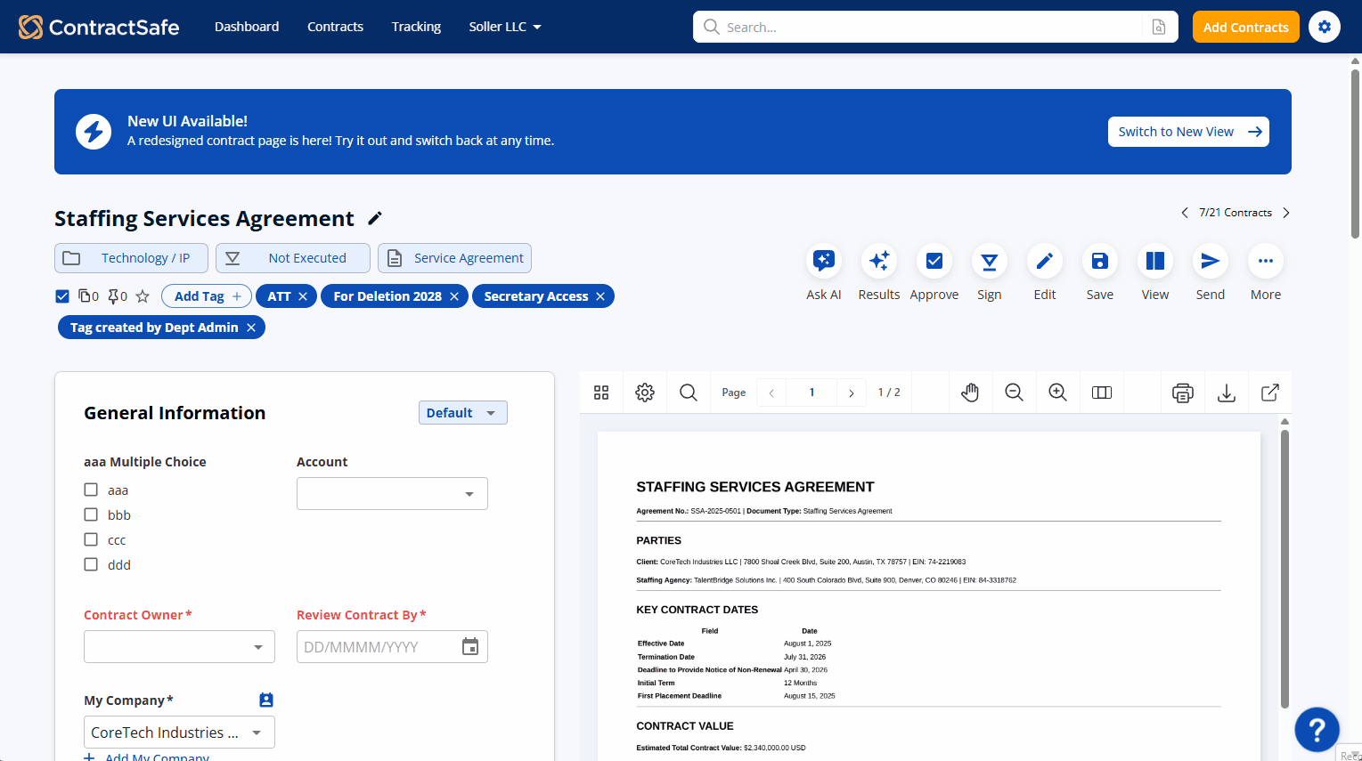Image resolution: width=1362 pixels, height=761 pixels.
Task: Zoom out of the document
Action: 1014,393
